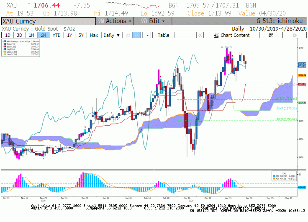Image resolution: width=308 pixels, height=222 pixels.
Task: Open chart settings gear icon
Action: (x=295, y=35)
